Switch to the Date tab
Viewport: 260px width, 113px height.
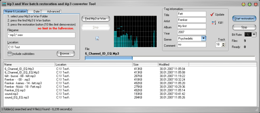click(36, 11)
